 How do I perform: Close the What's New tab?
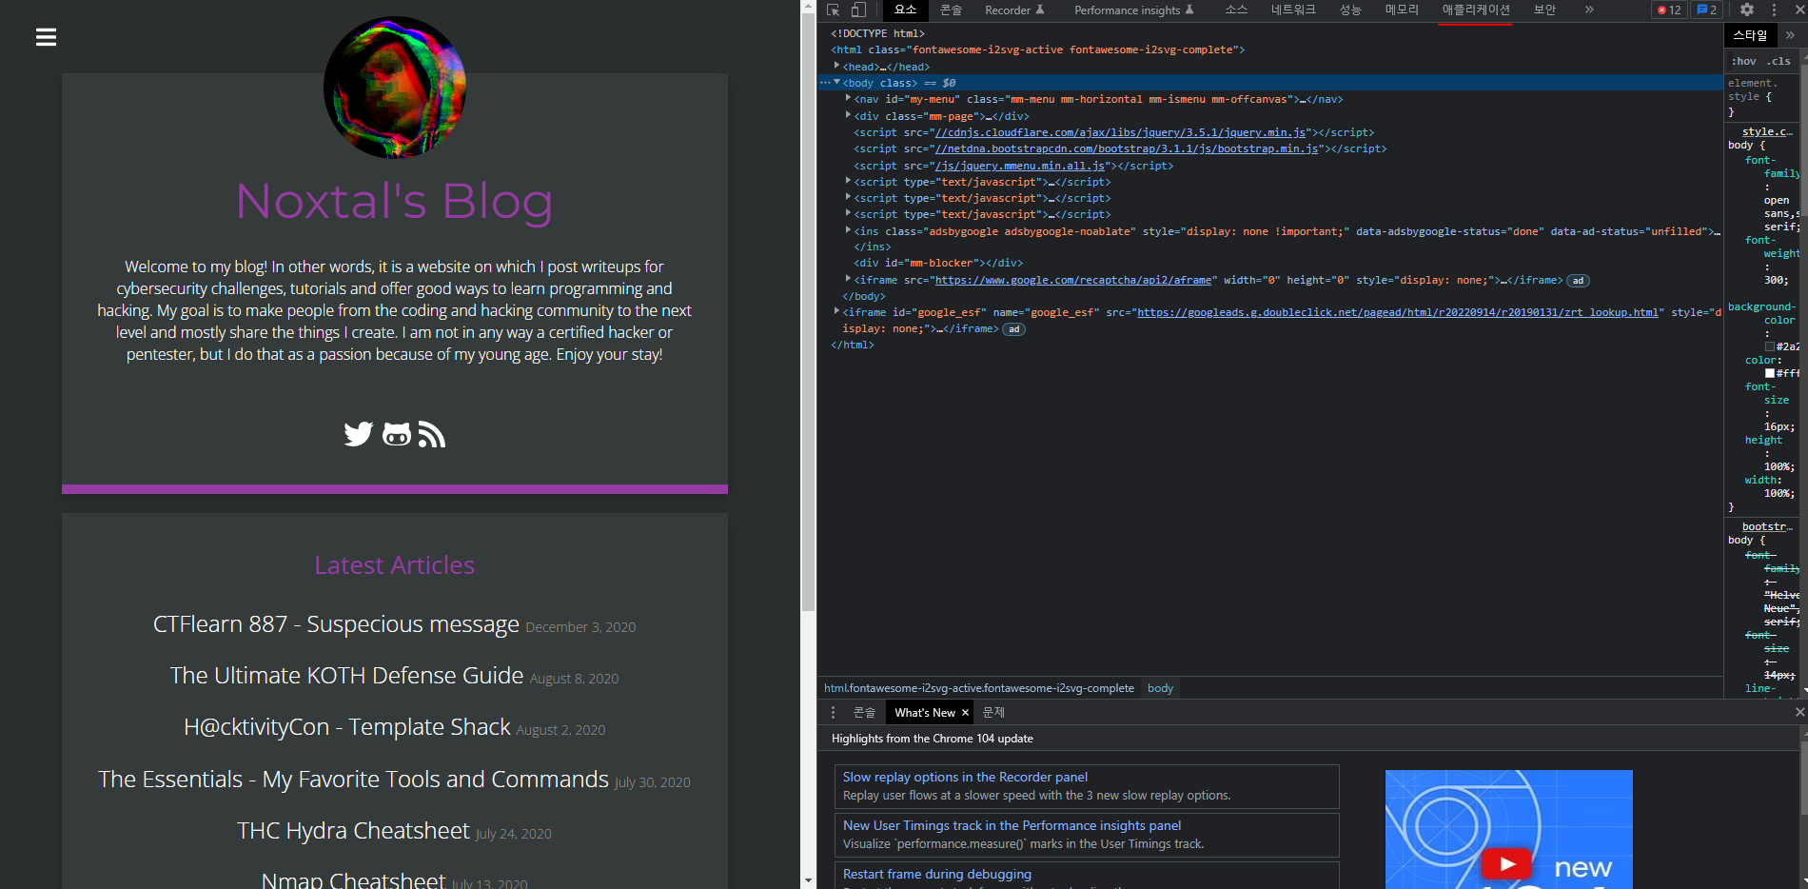[x=965, y=713]
